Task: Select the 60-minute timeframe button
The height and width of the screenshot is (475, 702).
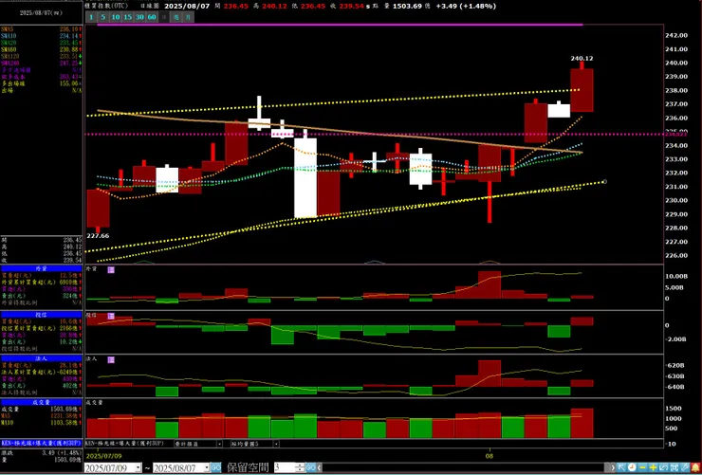Action: coord(152,17)
